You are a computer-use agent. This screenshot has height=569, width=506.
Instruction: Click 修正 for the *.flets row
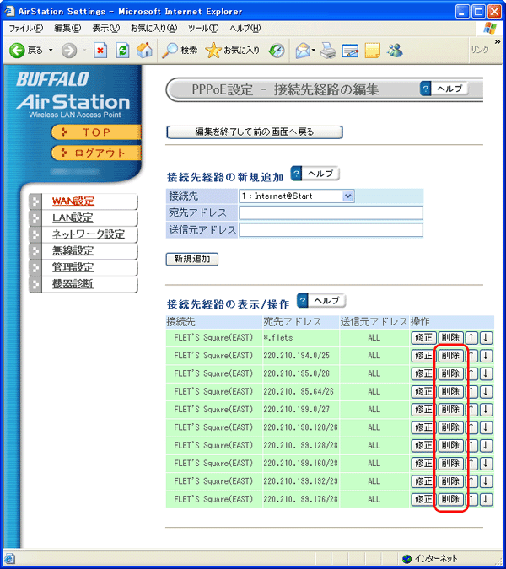pos(423,338)
